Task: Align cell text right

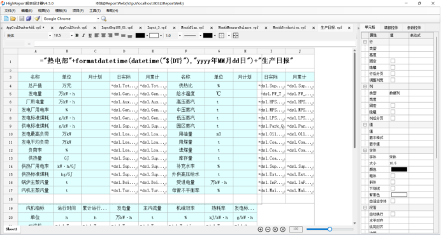Action: coord(110,36)
